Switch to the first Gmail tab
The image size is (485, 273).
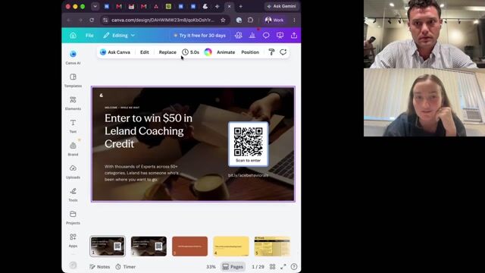[119, 6]
